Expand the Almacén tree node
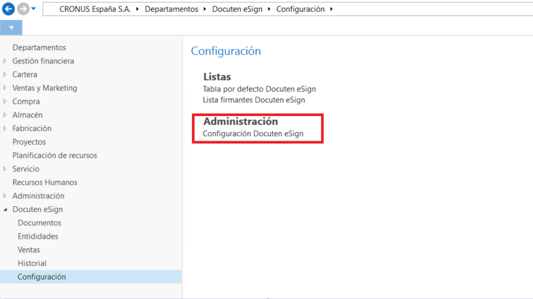Screen dimensions: 533x299 point(5,115)
